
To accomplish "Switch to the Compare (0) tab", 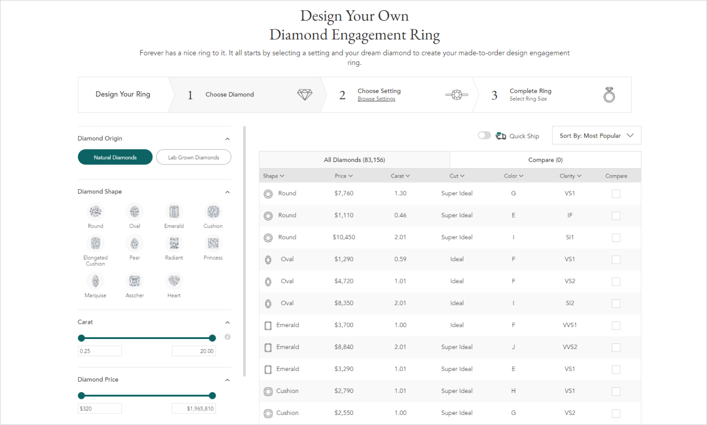I will pyautogui.click(x=545, y=160).
